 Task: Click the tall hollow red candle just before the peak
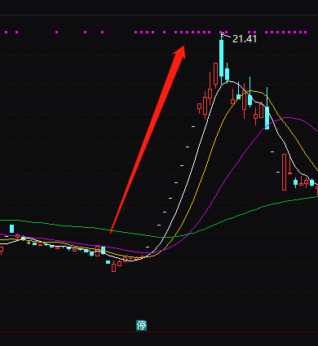tap(215, 74)
